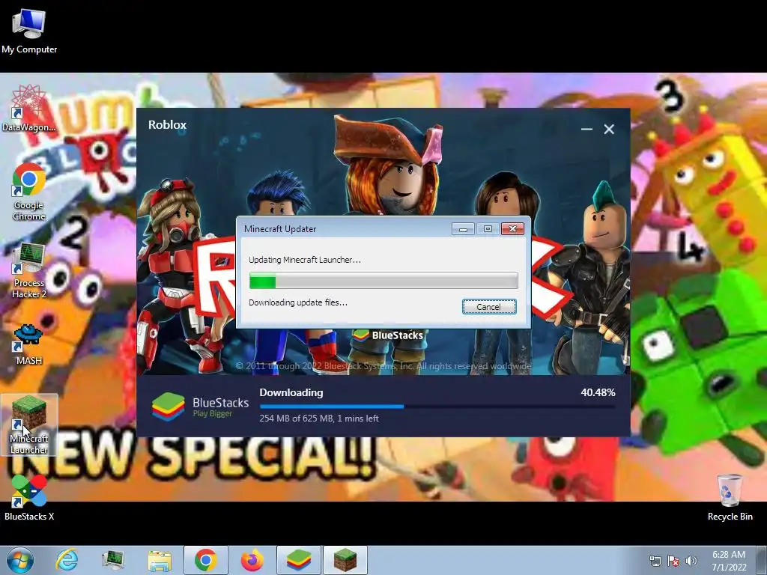Click "254 MB of 625 MB, 1 mins left"
This screenshot has width=767, height=575.
point(319,418)
